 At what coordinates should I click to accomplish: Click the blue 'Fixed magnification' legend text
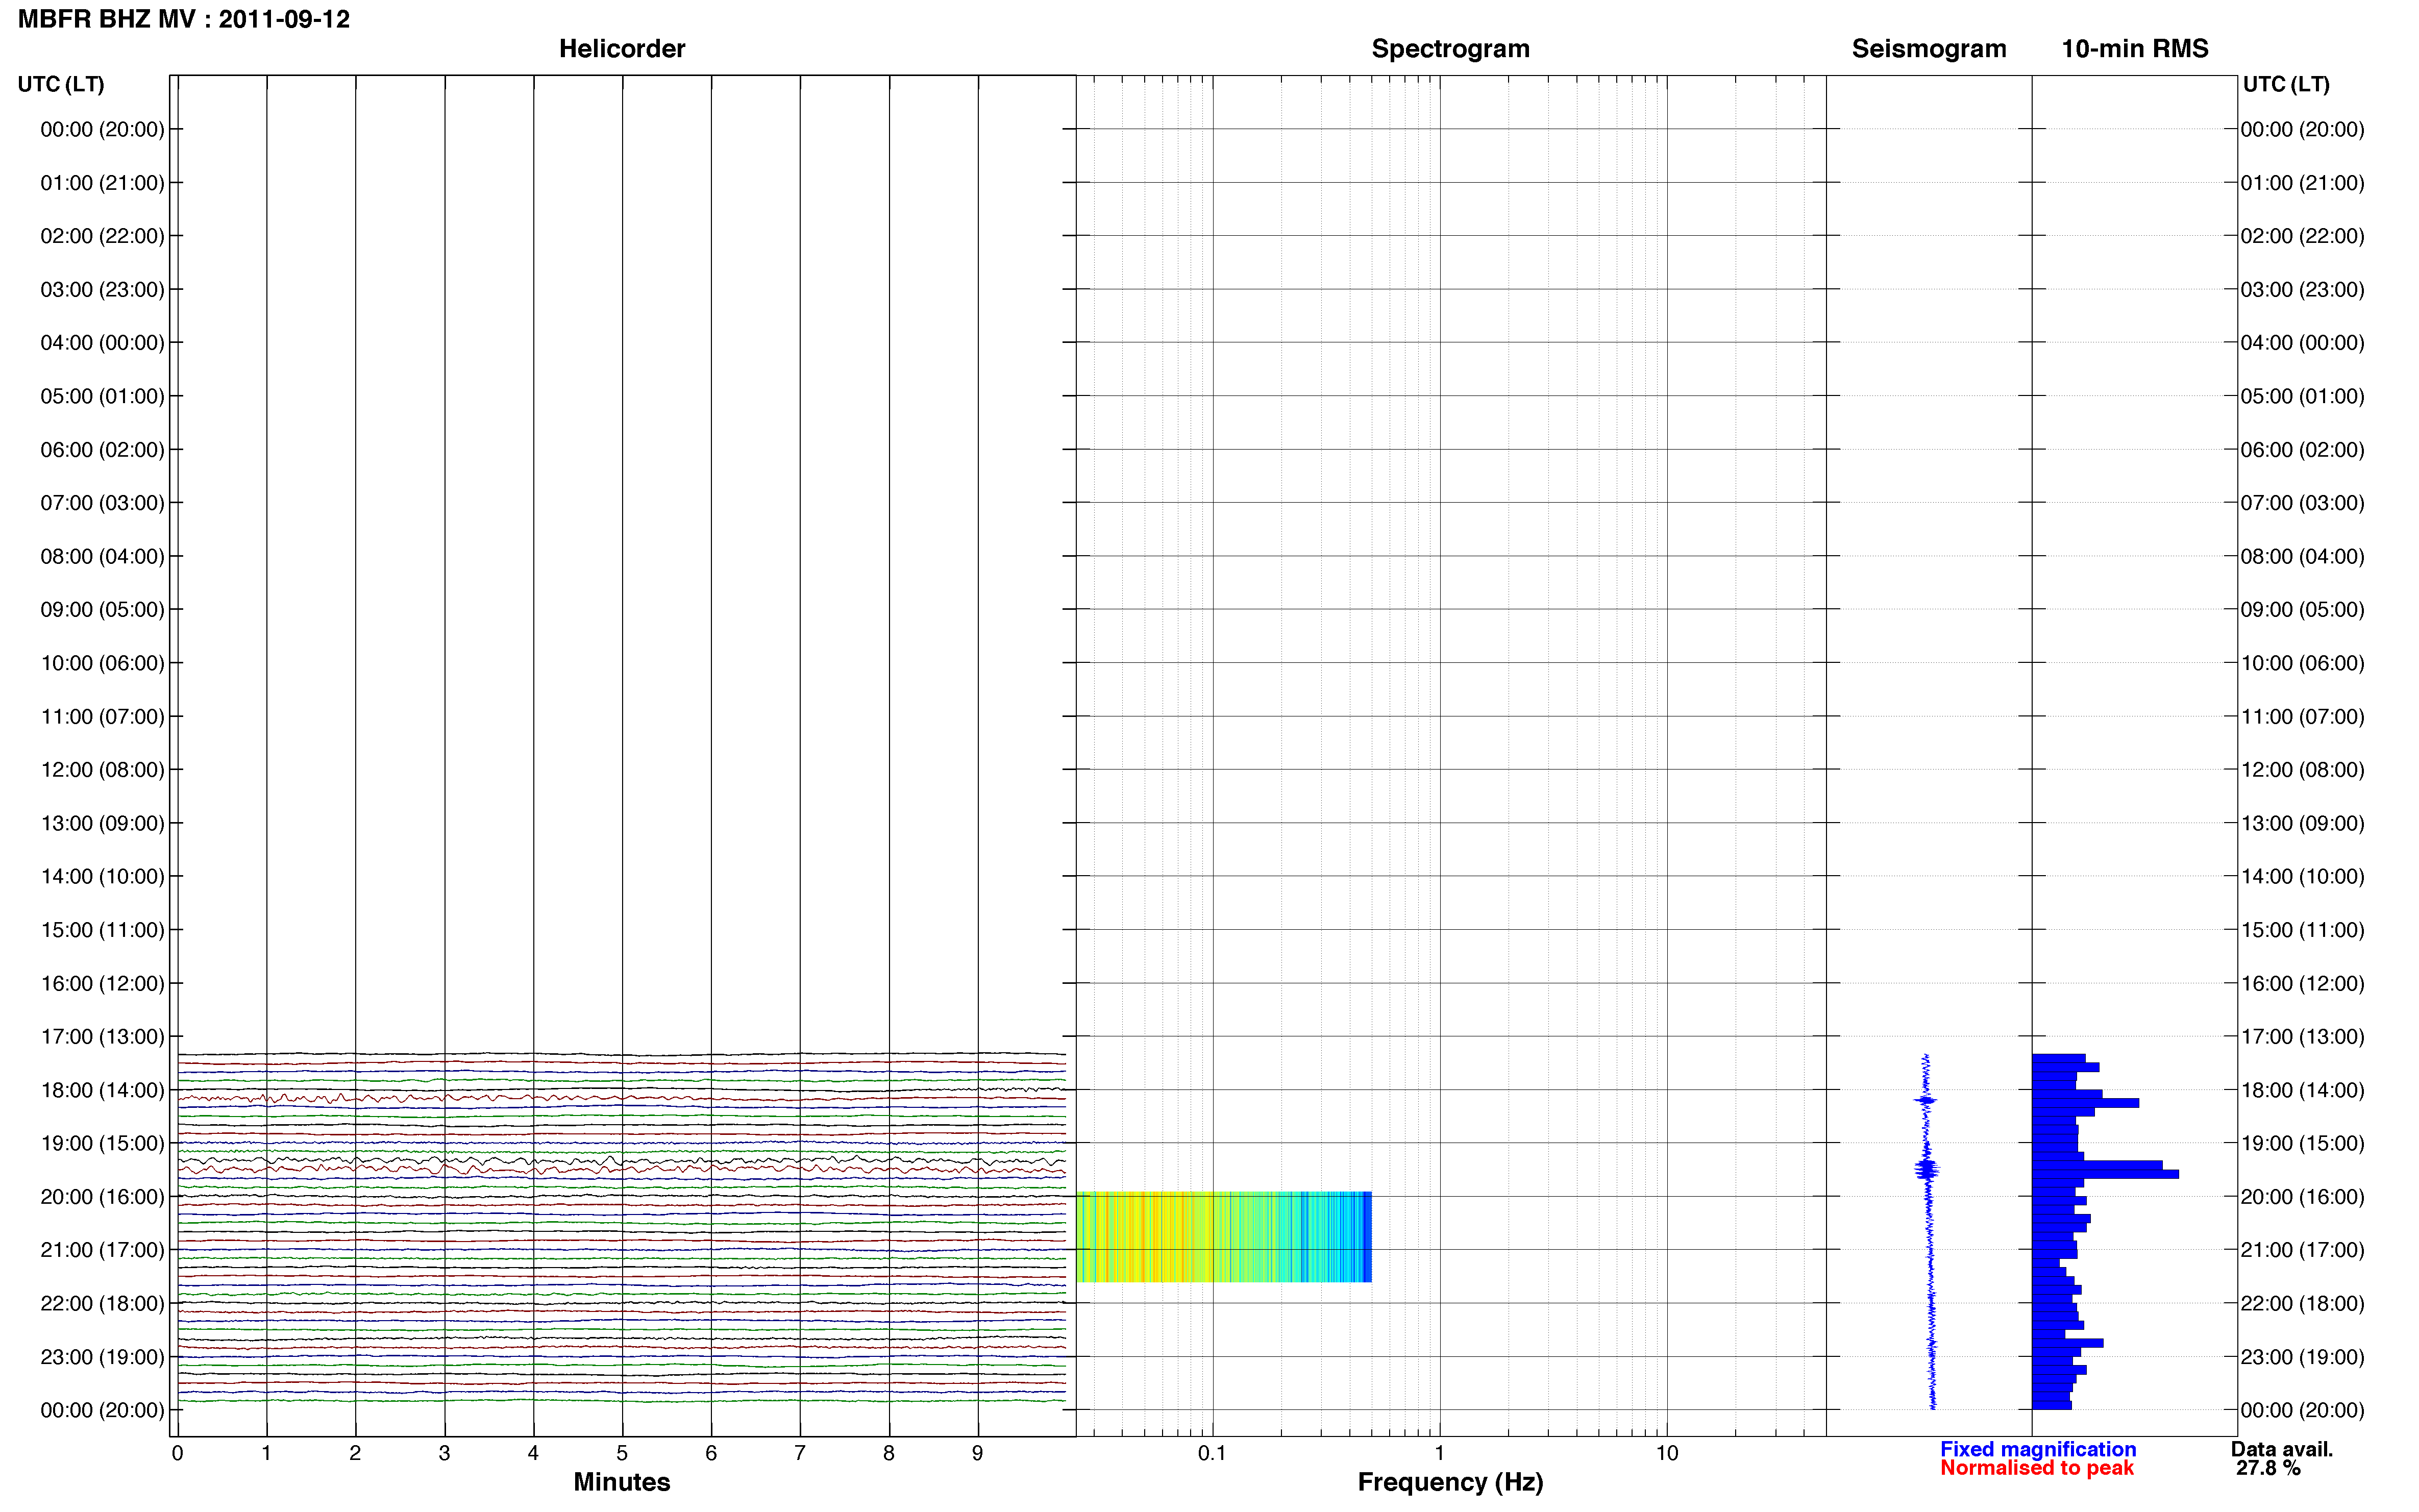[2038, 1449]
